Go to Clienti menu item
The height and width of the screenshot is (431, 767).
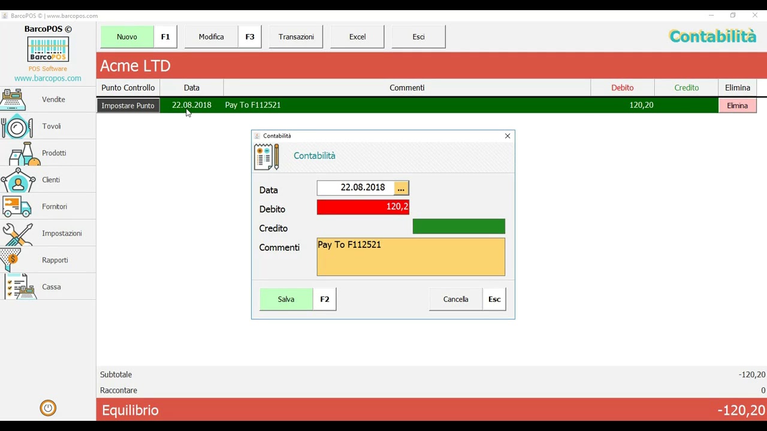(x=48, y=180)
